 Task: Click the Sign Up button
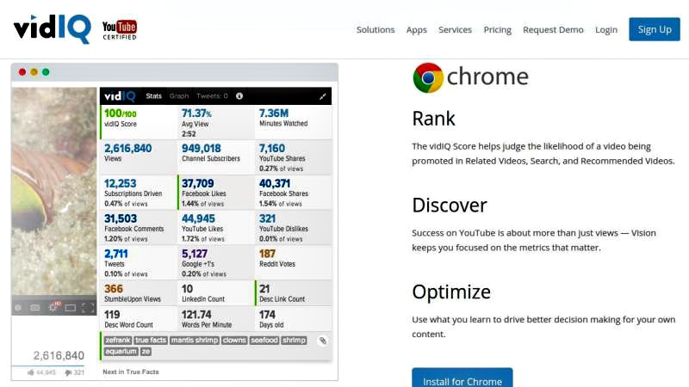point(655,29)
